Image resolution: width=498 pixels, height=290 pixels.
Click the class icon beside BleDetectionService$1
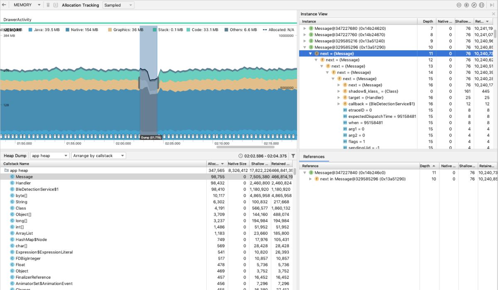(12, 189)
